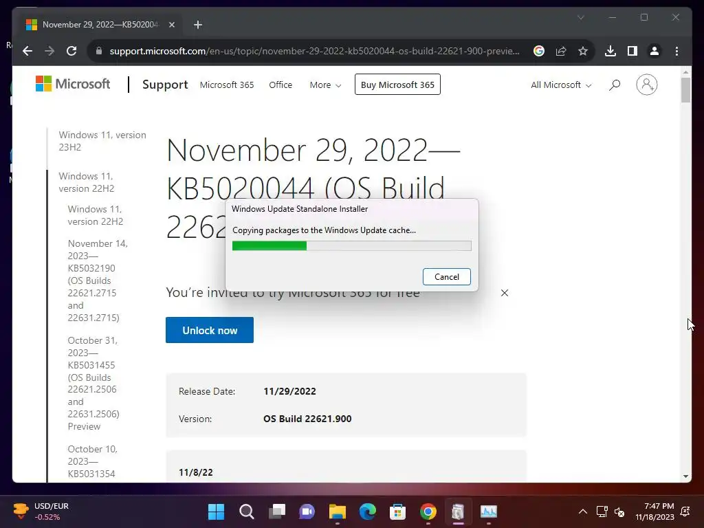704x528 pixels.
Task: Click the Unlock now button
Action: (x=210, y=330)
